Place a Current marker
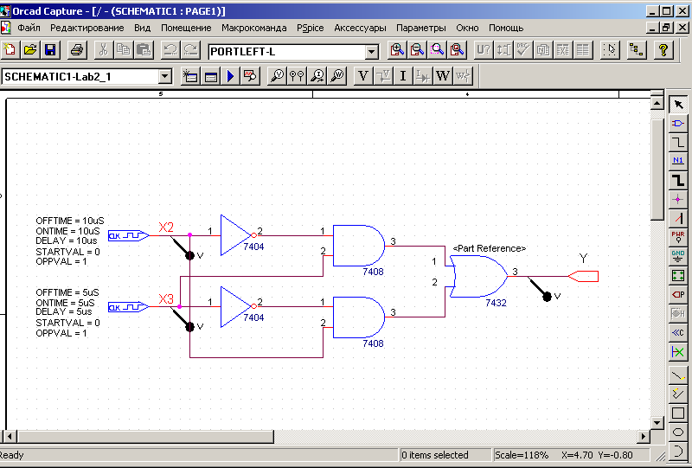Screen dimensions: 692x468 317,76
